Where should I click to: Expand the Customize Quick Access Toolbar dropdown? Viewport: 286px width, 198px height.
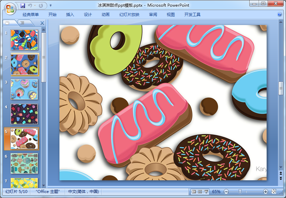(50, 6)
